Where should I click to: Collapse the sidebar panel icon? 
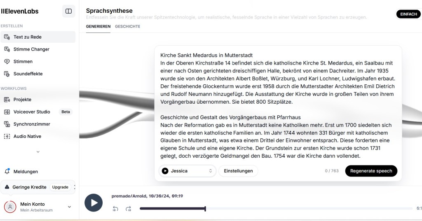click(x=69, y=11)
